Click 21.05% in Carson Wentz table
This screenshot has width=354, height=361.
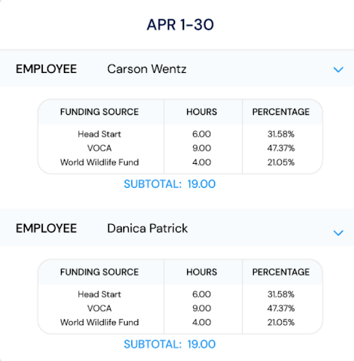click(x=281, y=162)
